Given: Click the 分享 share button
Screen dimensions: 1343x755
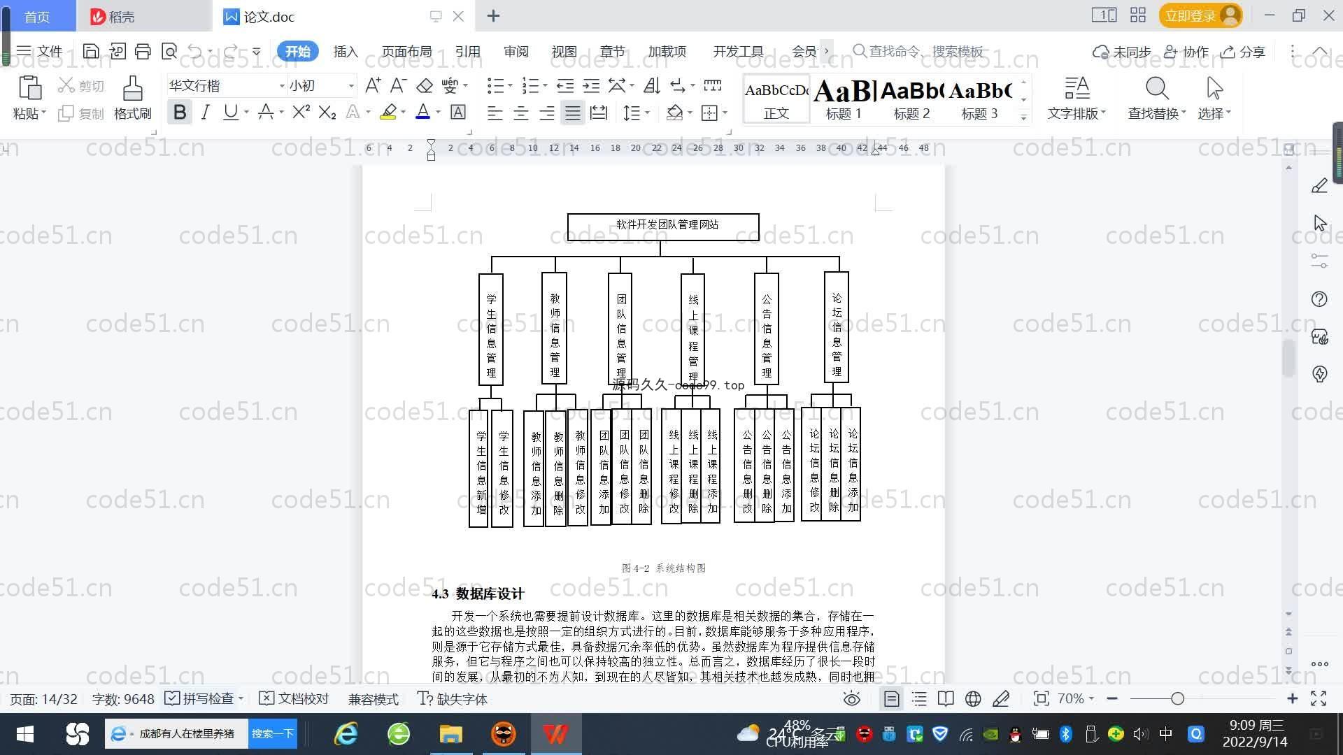Looking at the screenshot, I should (x=1243, y=51).
